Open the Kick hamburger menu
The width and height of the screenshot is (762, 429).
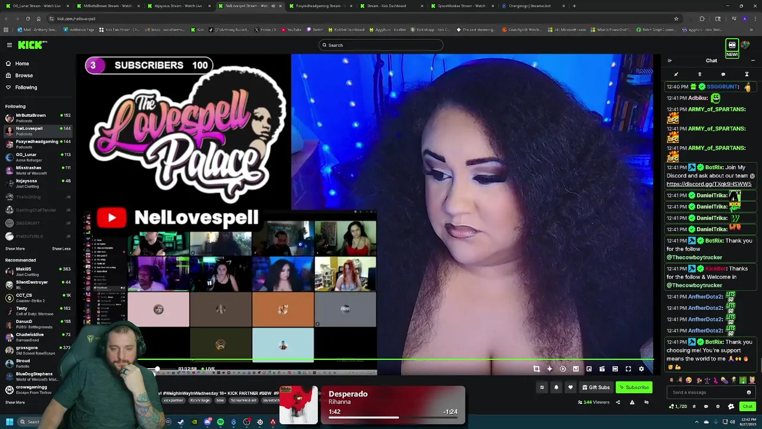[10, 45]
